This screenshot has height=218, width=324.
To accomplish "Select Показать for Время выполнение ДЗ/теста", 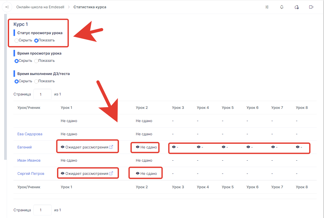I will click(36, 81).
